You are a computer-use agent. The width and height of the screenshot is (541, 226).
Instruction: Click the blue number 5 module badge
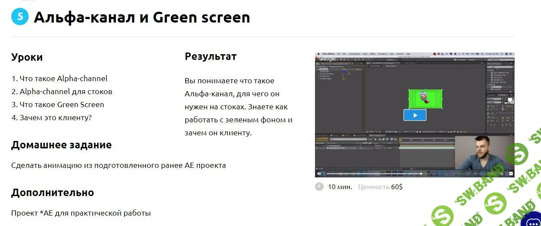tap(20, 17)
